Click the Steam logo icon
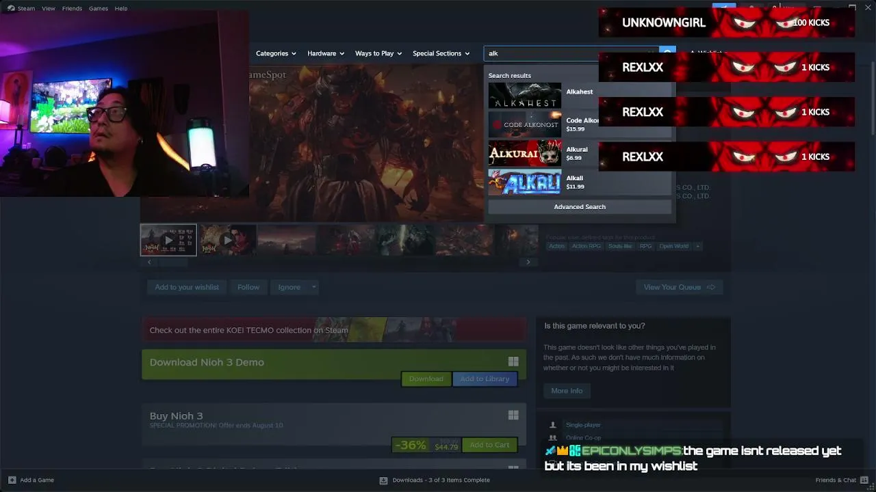 pyautogui.click(x=10, y=8)
